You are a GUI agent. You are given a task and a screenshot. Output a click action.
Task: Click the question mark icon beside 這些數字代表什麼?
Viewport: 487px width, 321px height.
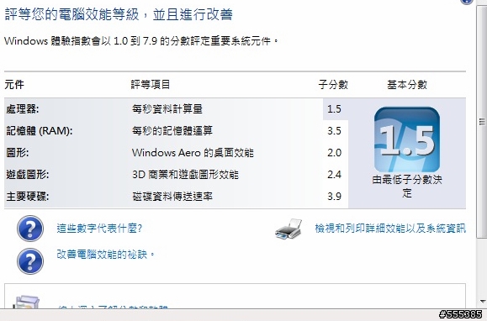tap(30, 229)
